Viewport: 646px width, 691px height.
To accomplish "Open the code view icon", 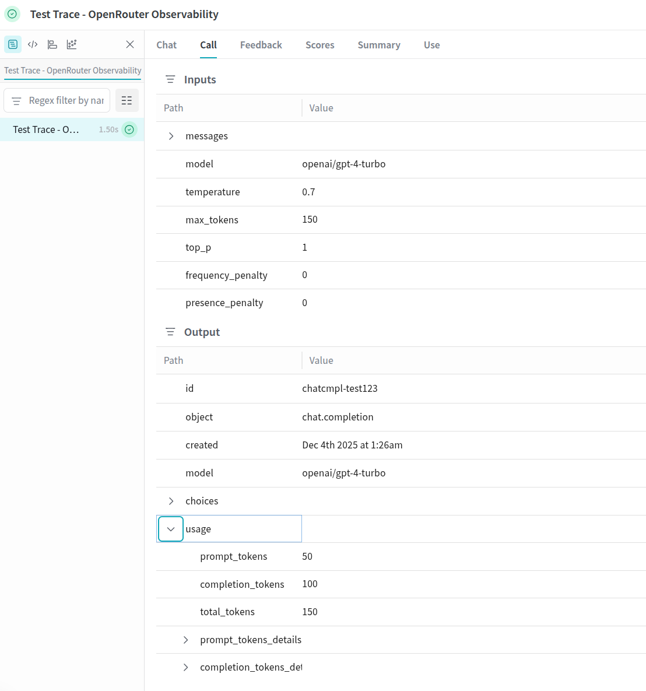I will [x=33, y=44].
